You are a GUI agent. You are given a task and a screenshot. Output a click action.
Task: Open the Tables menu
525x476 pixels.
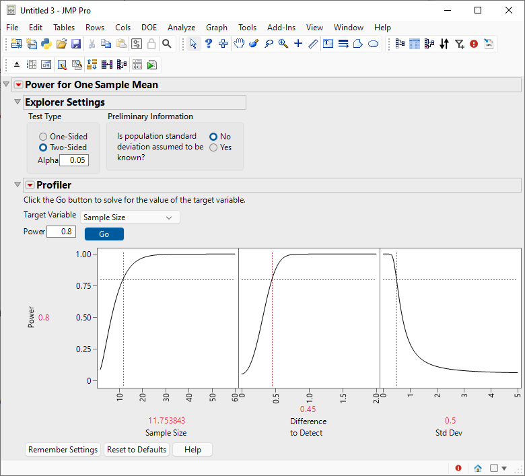tap(64, 28)
